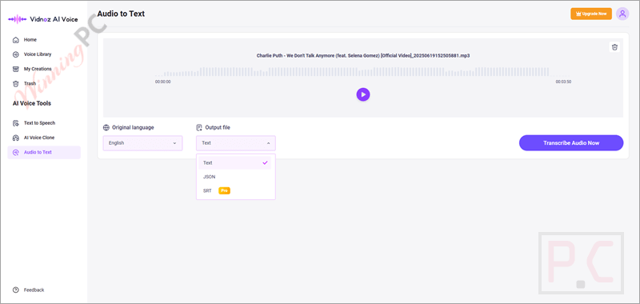Click the globe icon beside Original language
The image size is (640, 304).
[106, 127]
